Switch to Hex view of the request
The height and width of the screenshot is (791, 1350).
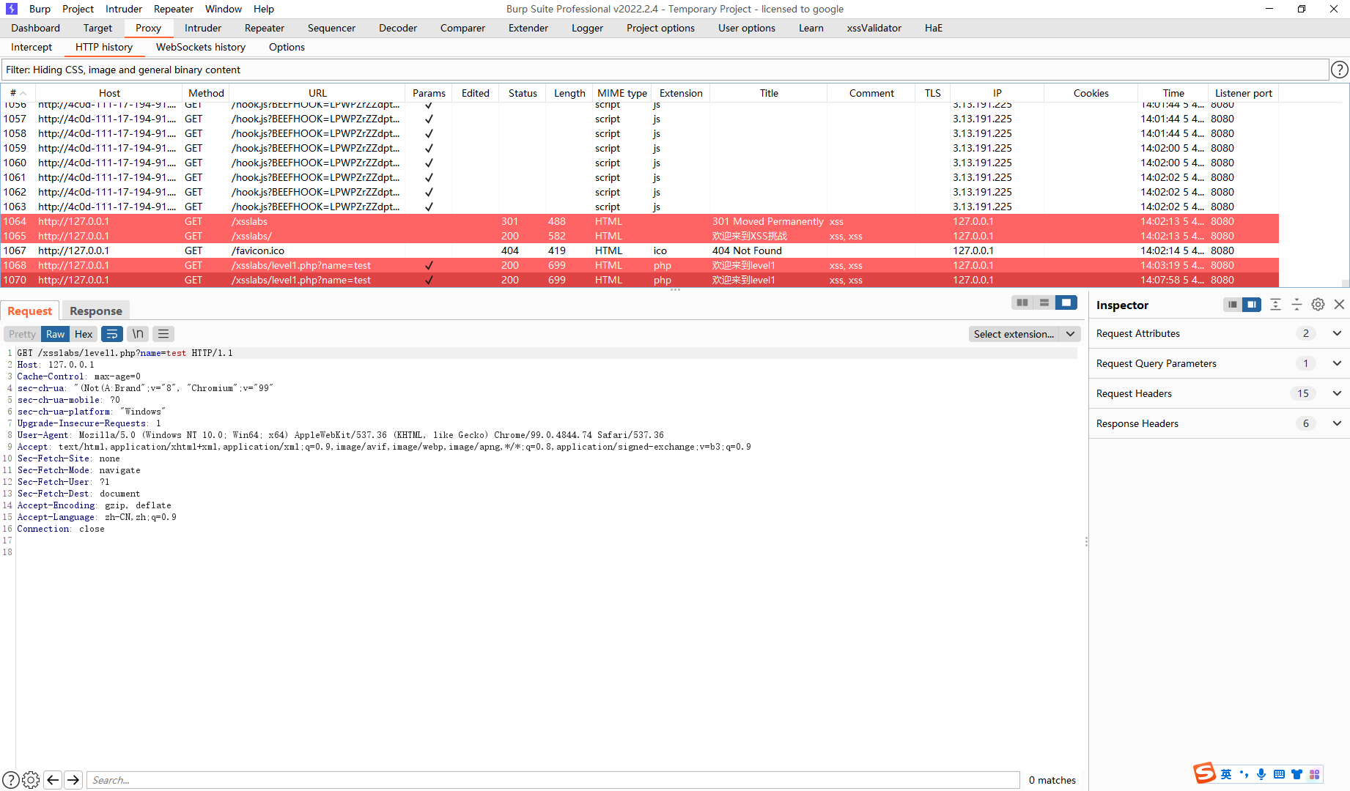pos(83,334)
